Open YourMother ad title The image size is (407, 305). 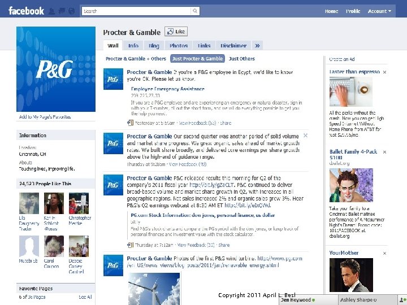[344, 252]
